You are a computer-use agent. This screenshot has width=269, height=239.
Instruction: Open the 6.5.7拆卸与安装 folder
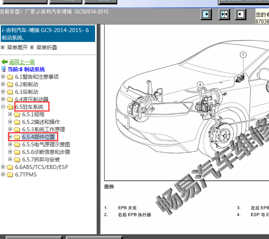click(41, 159)
